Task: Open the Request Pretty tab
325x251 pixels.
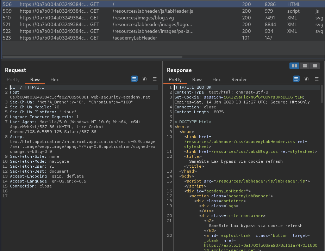Action: click(x=13, y=79)
